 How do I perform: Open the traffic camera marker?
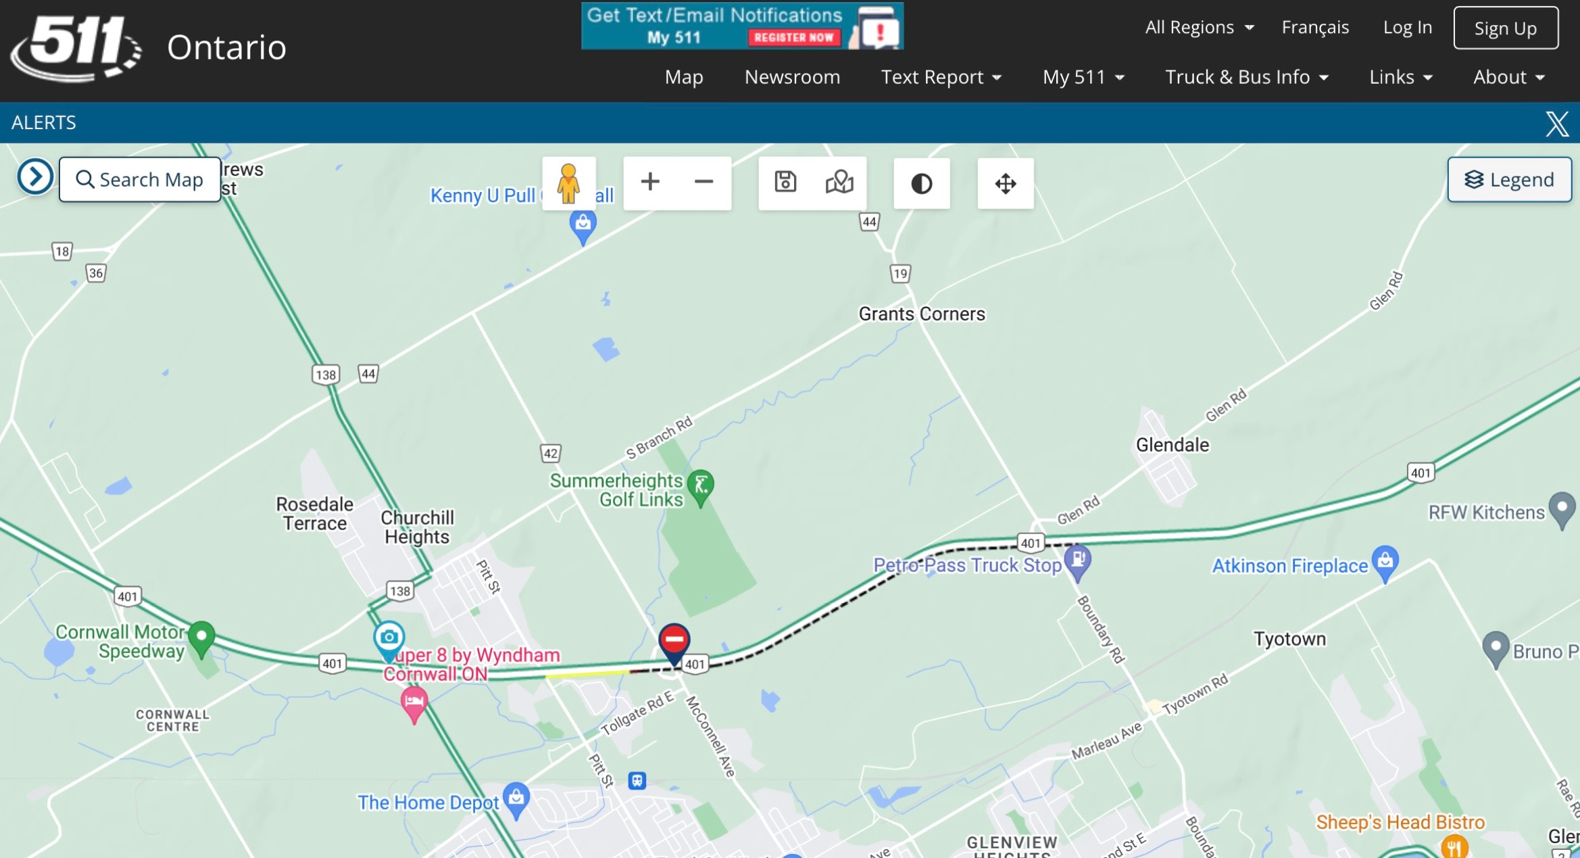coord(389,640)
